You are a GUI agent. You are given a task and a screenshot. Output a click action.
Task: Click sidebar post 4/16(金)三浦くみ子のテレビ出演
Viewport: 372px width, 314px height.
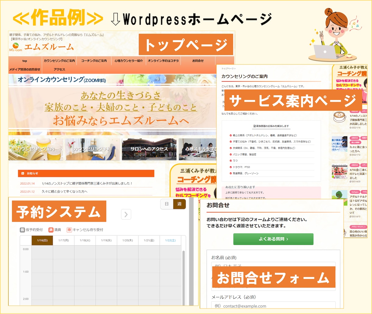click(359, 174)
